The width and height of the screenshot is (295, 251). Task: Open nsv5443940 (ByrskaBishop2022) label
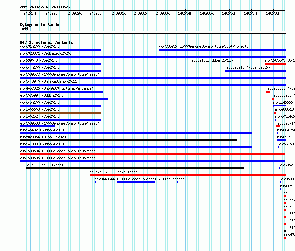(x=49, y=81)
